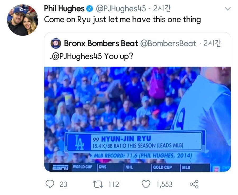Open the quoted tweet's 2시간 timestamp
This screenshot has width=238, height=195.
pos(212,43)
